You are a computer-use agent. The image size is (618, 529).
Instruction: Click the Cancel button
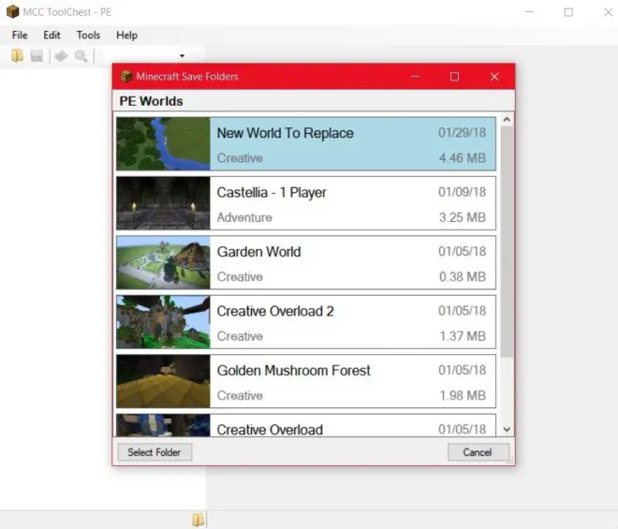coord(478,452)
